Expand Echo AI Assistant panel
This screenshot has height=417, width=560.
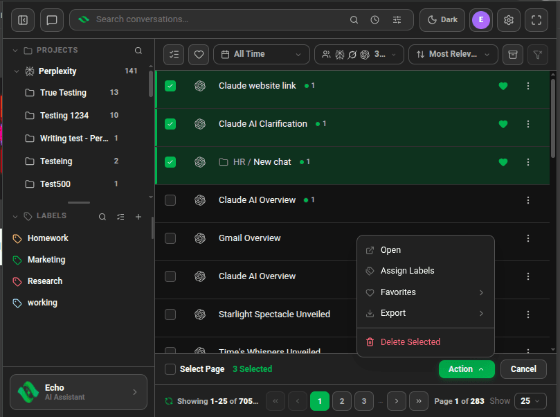point(79,392)
